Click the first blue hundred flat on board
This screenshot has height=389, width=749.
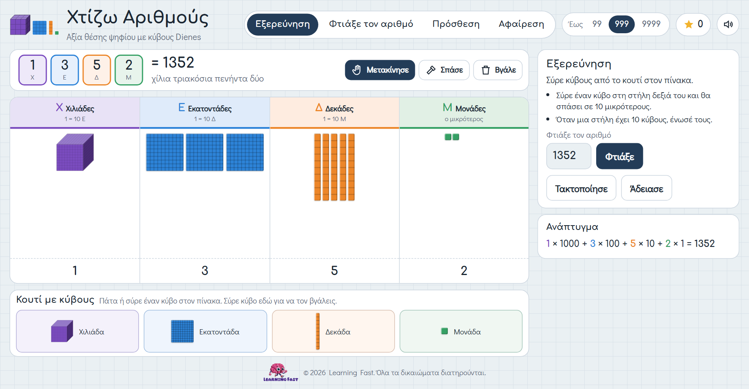tap(165, 152)
